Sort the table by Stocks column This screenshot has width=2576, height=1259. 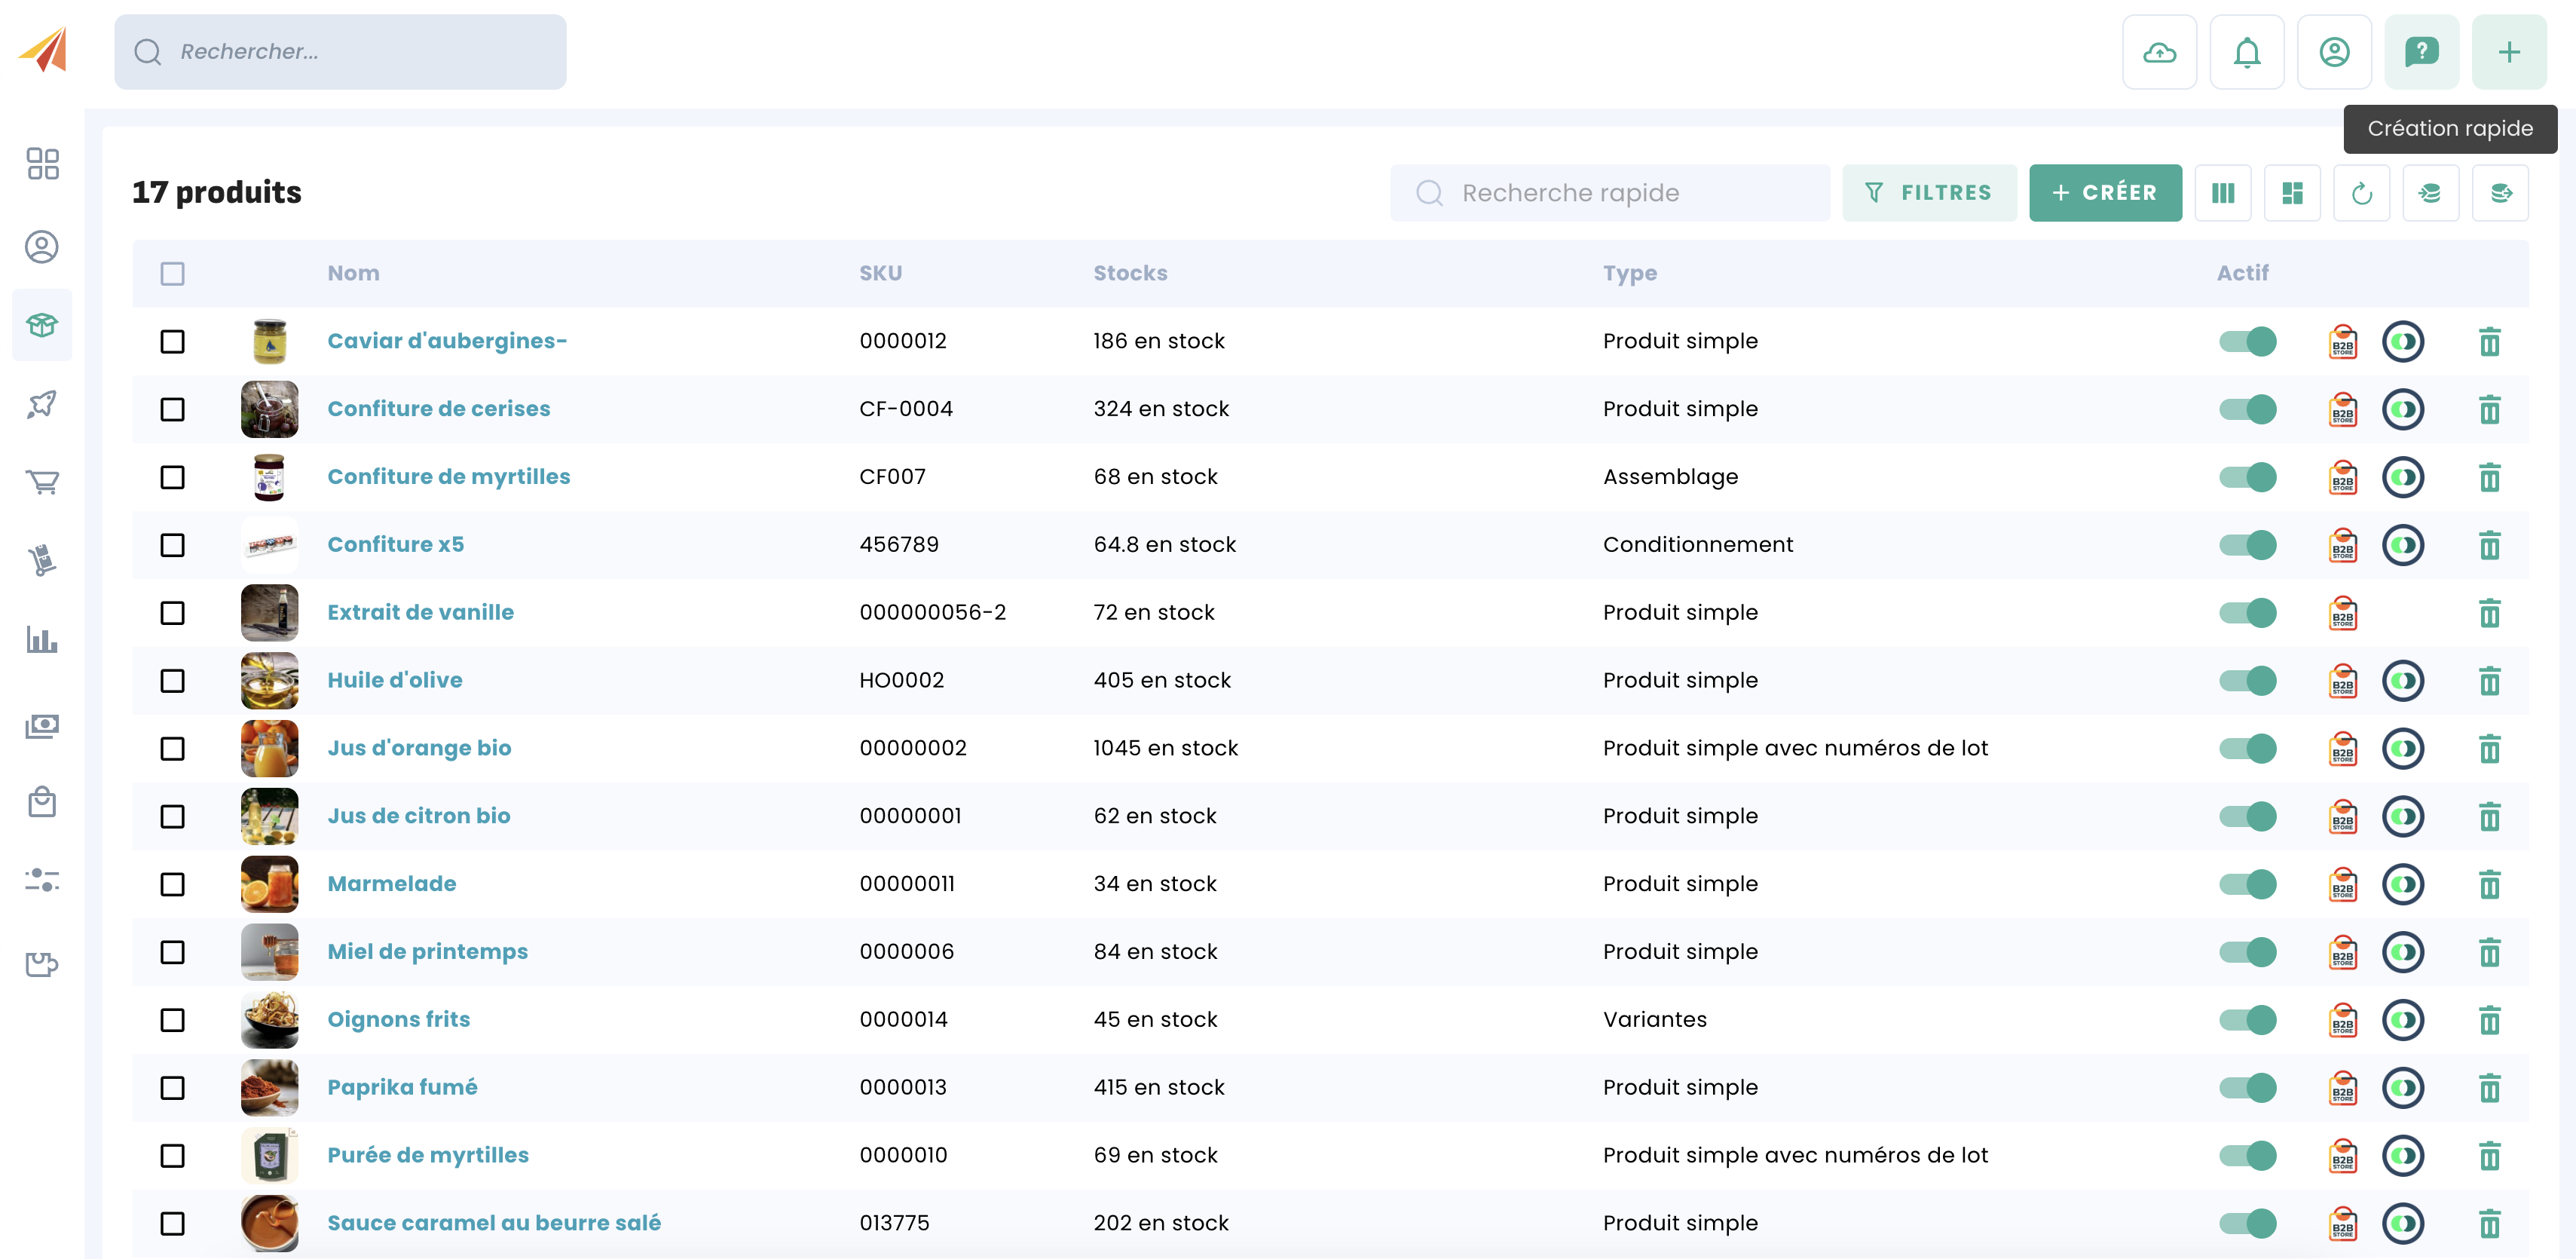(1130, 273)
